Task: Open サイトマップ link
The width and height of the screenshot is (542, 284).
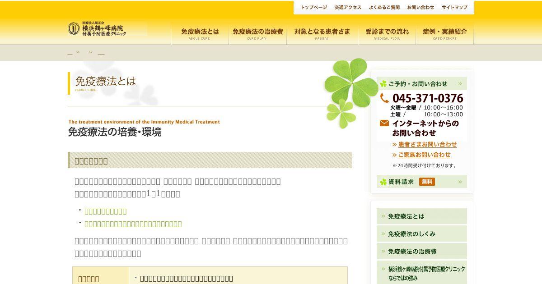Action: [454, 8]
